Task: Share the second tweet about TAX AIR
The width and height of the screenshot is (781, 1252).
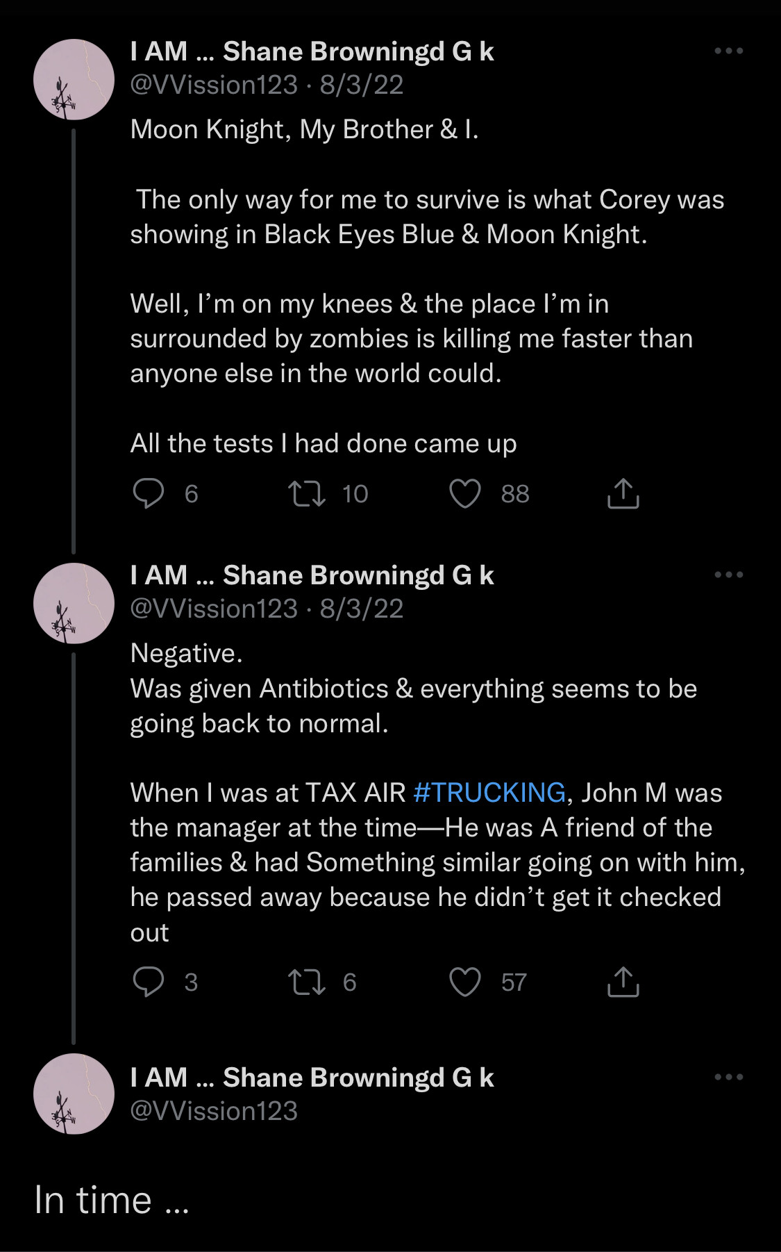Action: tap(623, 982)
